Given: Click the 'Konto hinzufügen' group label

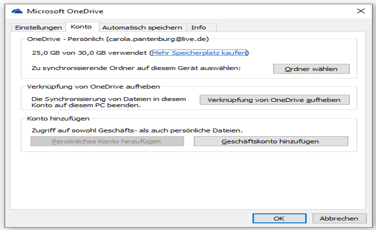Looking at the screenshot, I should 58,119.
